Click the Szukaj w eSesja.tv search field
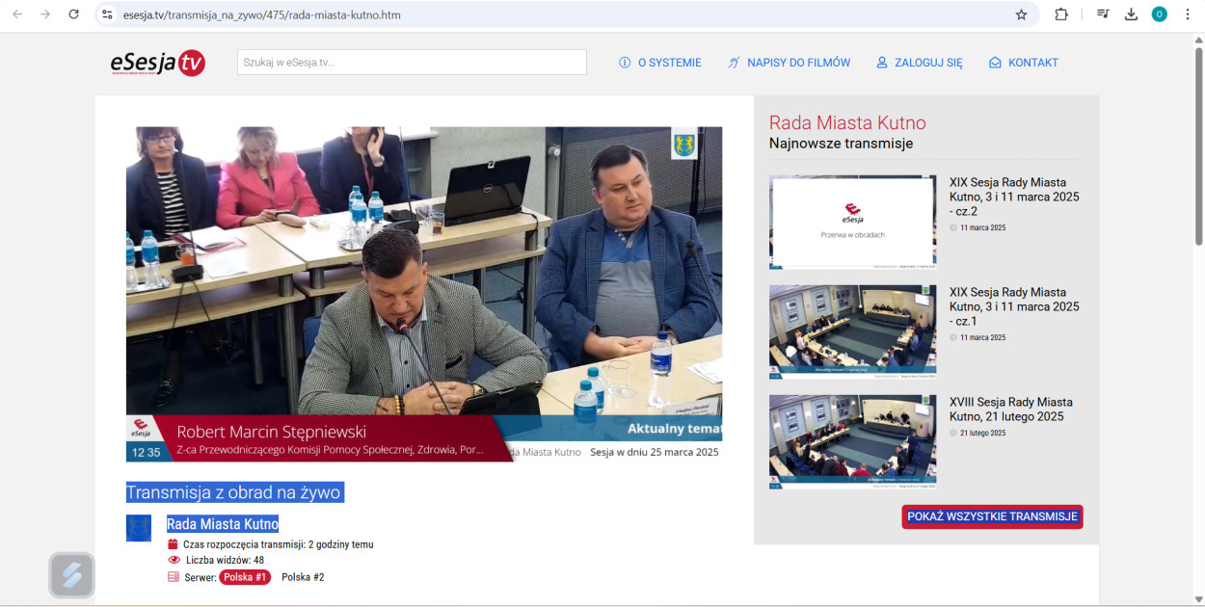The width and height of the screenshot is (1205, 607). [412, 63]
